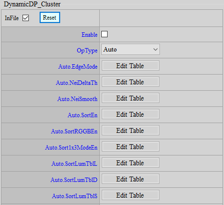Edit the Auto.SortLumTblD table
Screen dimensions: 224x205
[x=131, y=179]
